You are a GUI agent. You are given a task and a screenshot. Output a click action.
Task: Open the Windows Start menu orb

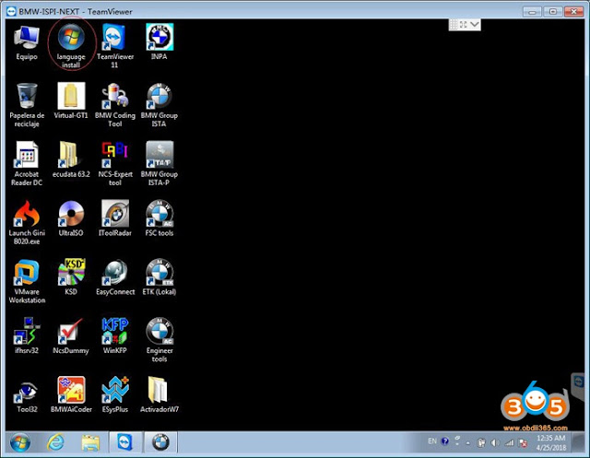(20, 443)
